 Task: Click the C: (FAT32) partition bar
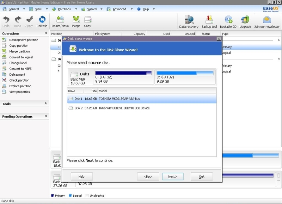123,73
